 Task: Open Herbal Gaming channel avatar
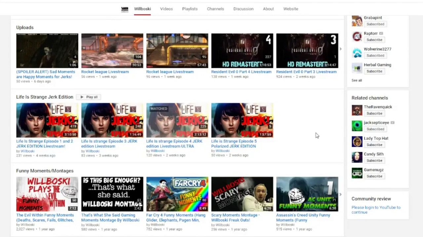[357, 68]
